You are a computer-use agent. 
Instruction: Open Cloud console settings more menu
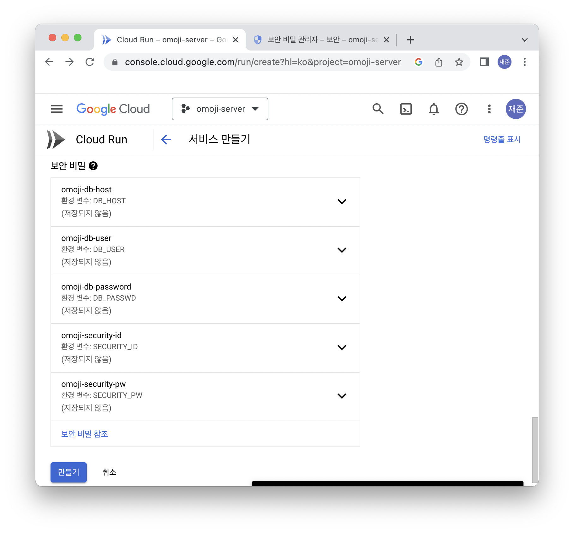point(489,109)
